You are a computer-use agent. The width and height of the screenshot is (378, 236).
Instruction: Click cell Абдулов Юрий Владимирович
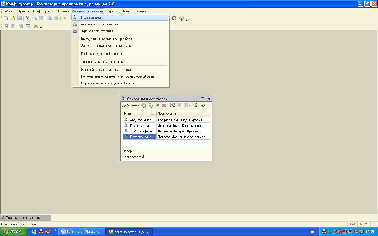tap(183, 120)
